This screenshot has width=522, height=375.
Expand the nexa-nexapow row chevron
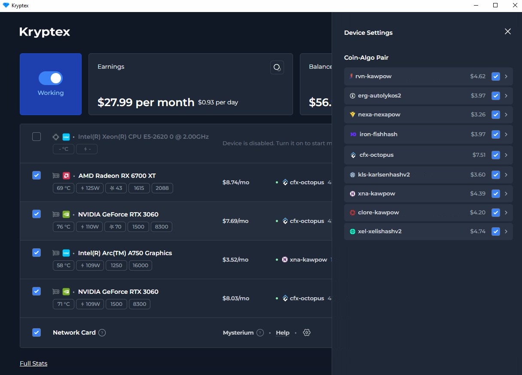pyautogui.click(x=506, y=115)
